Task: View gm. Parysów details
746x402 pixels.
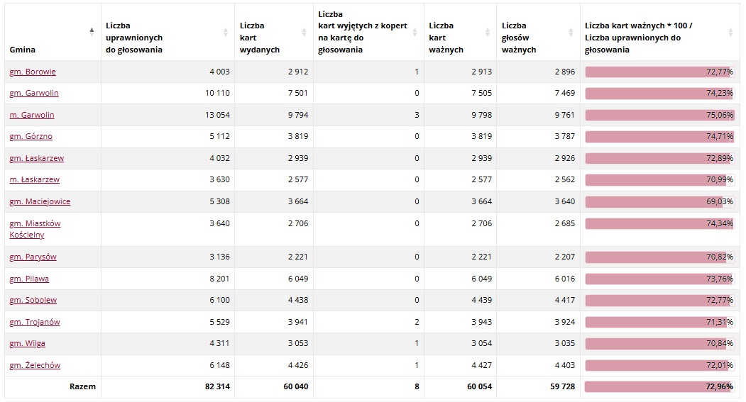Action: coord(33,257)
